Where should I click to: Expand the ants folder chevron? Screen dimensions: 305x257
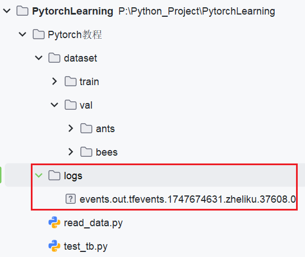[x=71, y=128]
